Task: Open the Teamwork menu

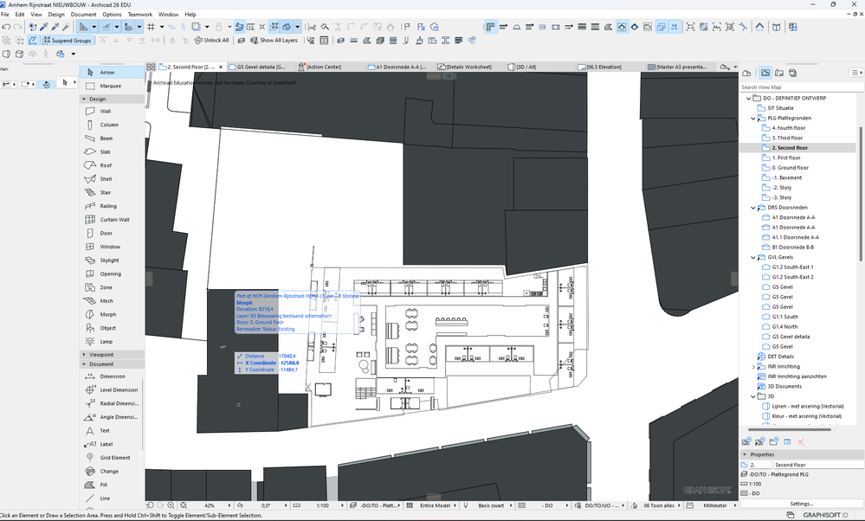Action: 139,15
